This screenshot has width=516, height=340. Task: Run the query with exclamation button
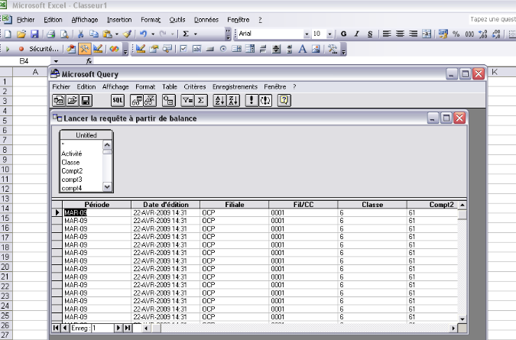(252, 100)
